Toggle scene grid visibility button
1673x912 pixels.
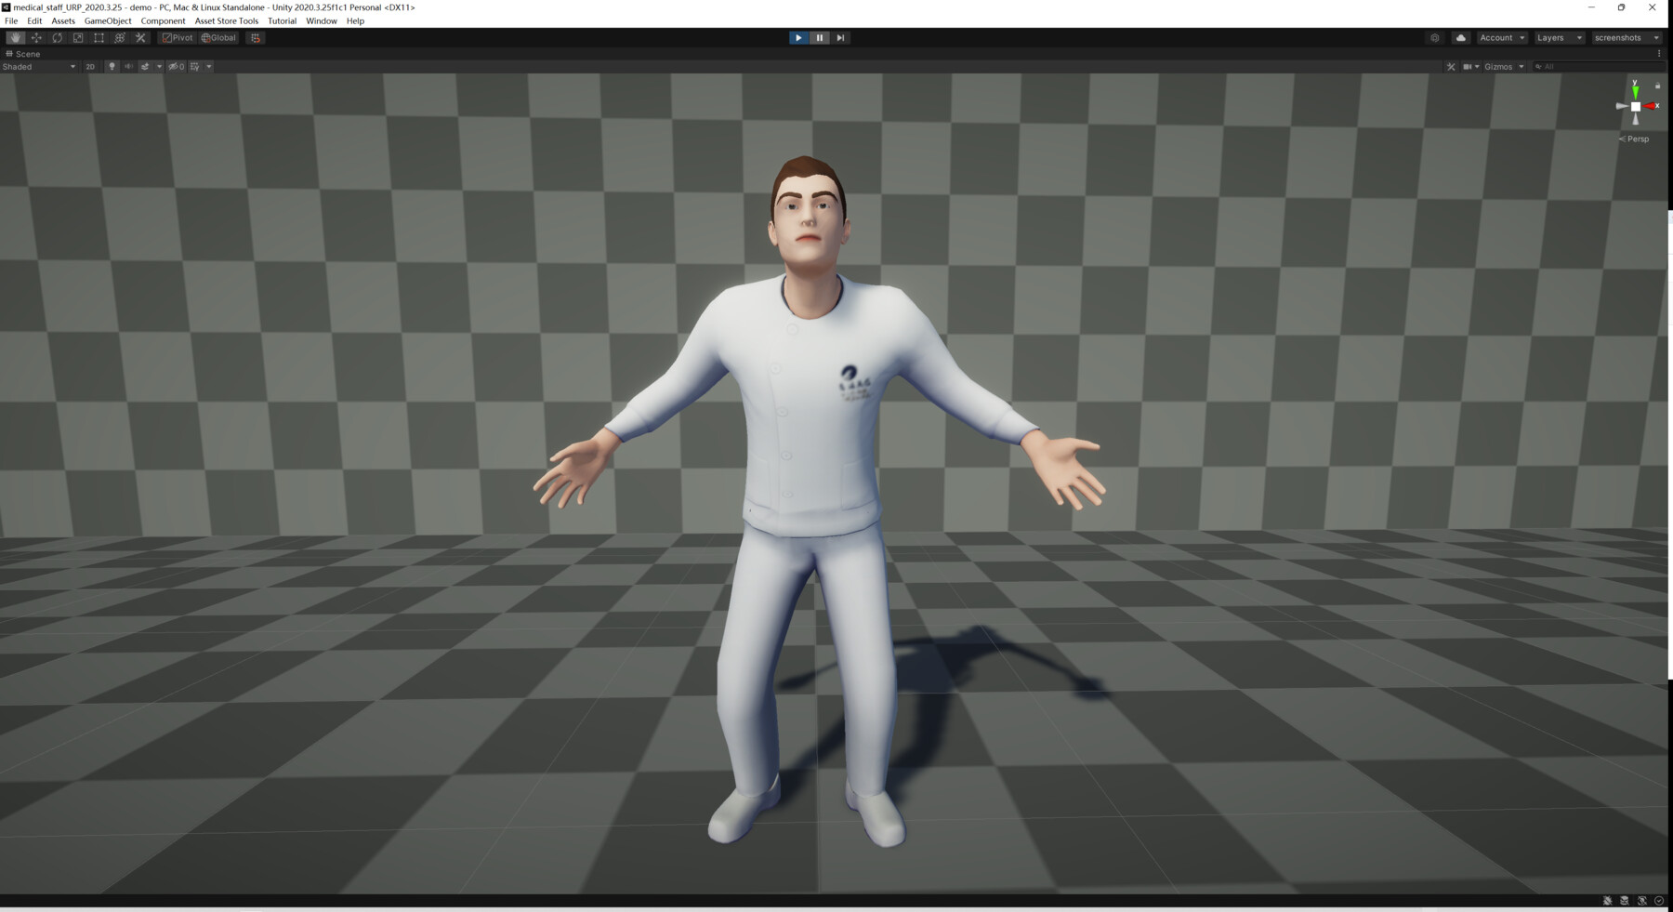tap(195, 67)
